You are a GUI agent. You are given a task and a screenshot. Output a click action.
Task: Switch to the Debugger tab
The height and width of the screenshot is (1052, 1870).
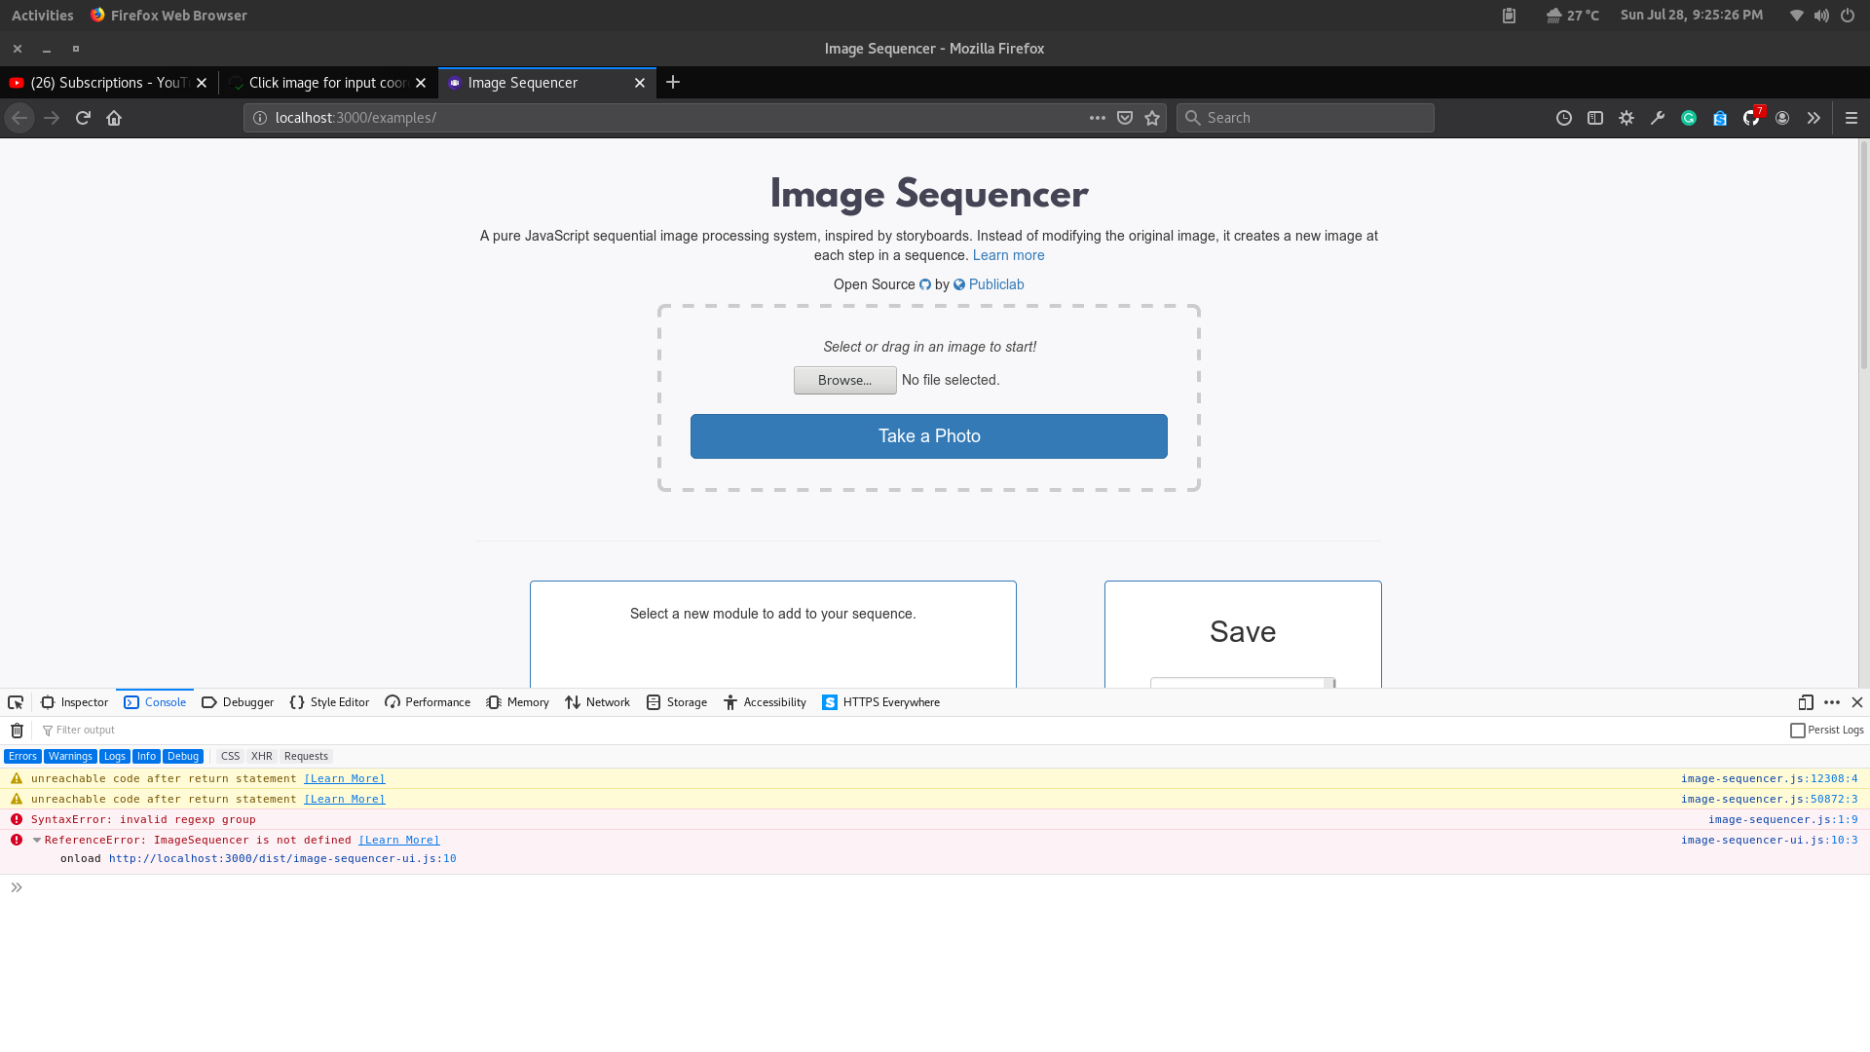click(237, 702)
